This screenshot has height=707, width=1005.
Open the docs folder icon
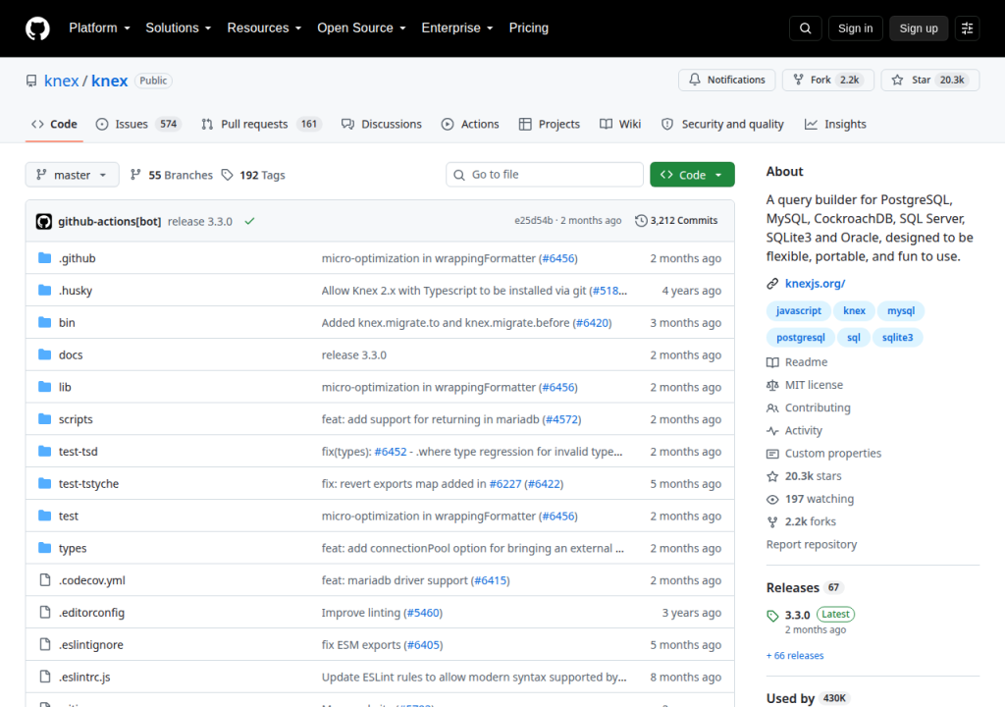[44, 354]
